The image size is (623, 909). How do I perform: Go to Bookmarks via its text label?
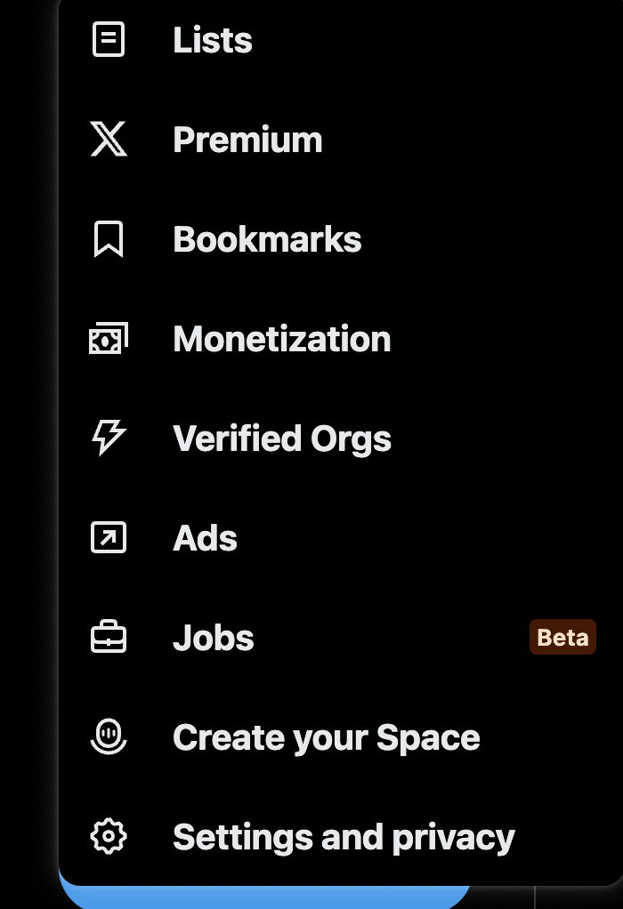(267, 239)
